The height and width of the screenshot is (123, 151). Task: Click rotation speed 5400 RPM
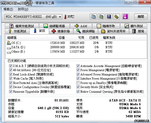point(133,116)
